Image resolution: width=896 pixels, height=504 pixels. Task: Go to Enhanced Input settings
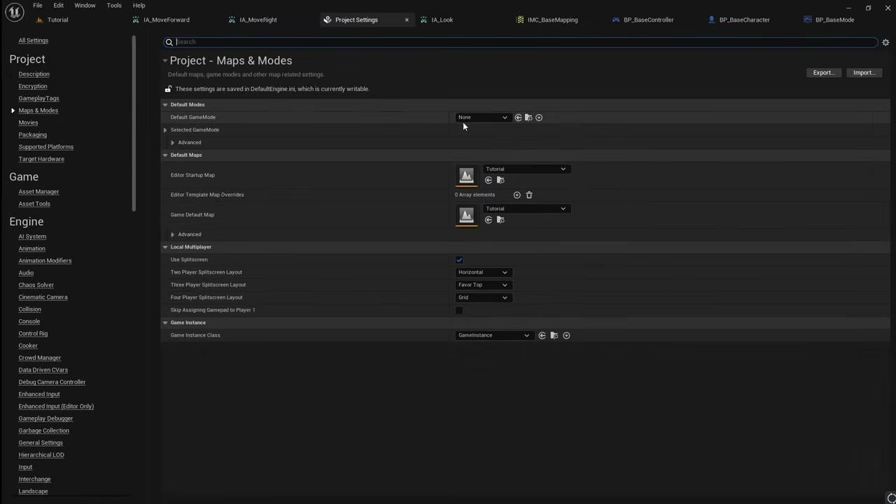[x=39, y=394]
